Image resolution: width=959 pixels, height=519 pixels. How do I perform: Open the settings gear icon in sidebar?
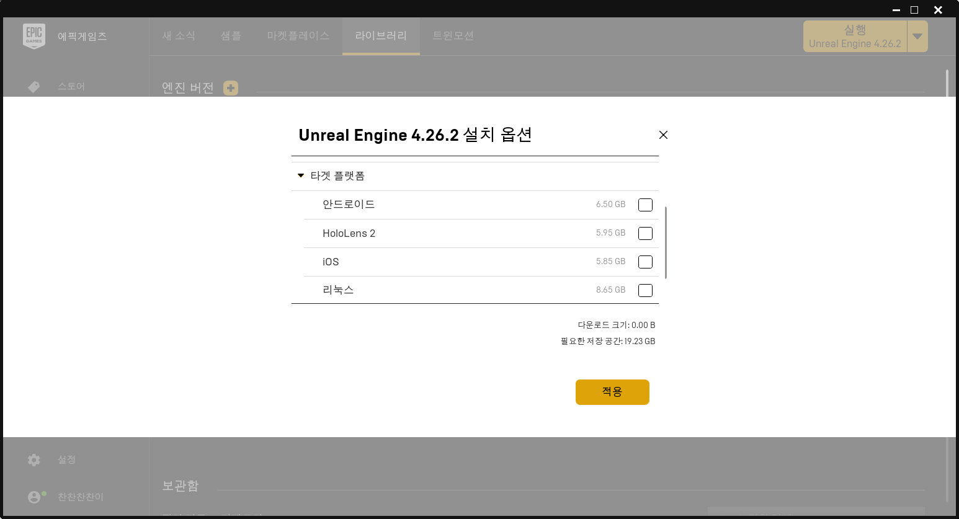point(34,459)
